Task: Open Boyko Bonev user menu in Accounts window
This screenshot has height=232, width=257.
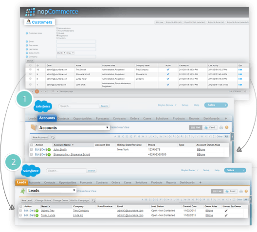Action: [167, 105]
